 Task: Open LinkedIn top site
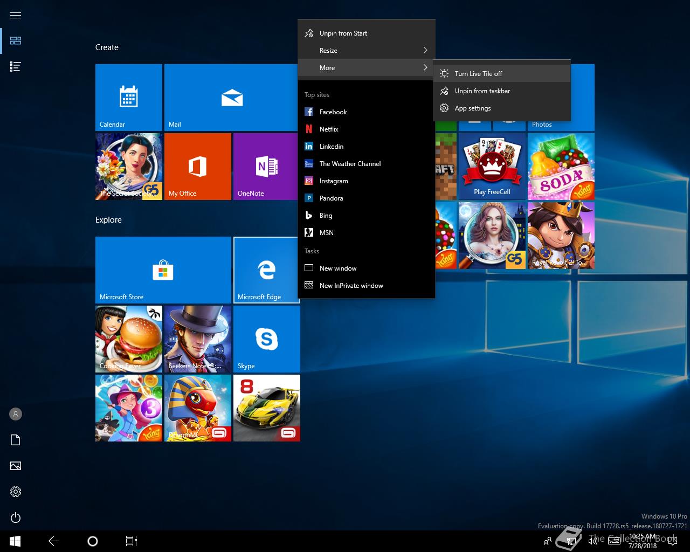pyautogui.click(x=367, y=147)
